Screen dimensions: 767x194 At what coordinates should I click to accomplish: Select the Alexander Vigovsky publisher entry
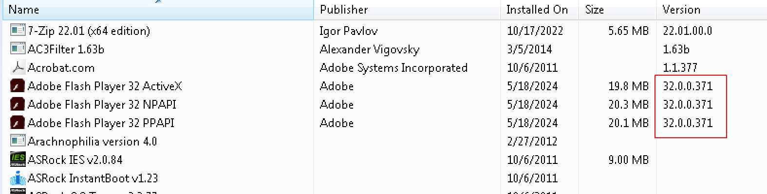pyautogui.click(x=369, y=49)
